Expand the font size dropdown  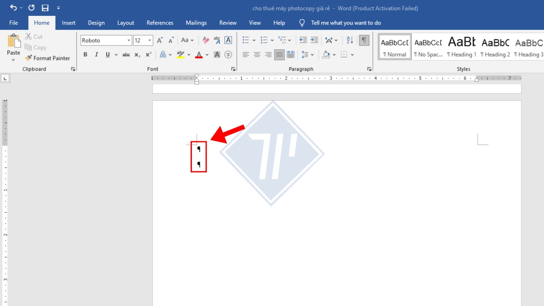coord(149,41)
